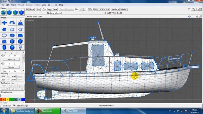Open the 3D menu
The width and height of the screenshot is (203, 114).
pos(49,5)
